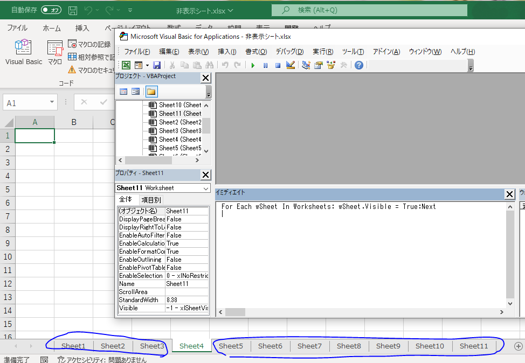Select Sheet11 in the project tree

[x=175, y=114]
